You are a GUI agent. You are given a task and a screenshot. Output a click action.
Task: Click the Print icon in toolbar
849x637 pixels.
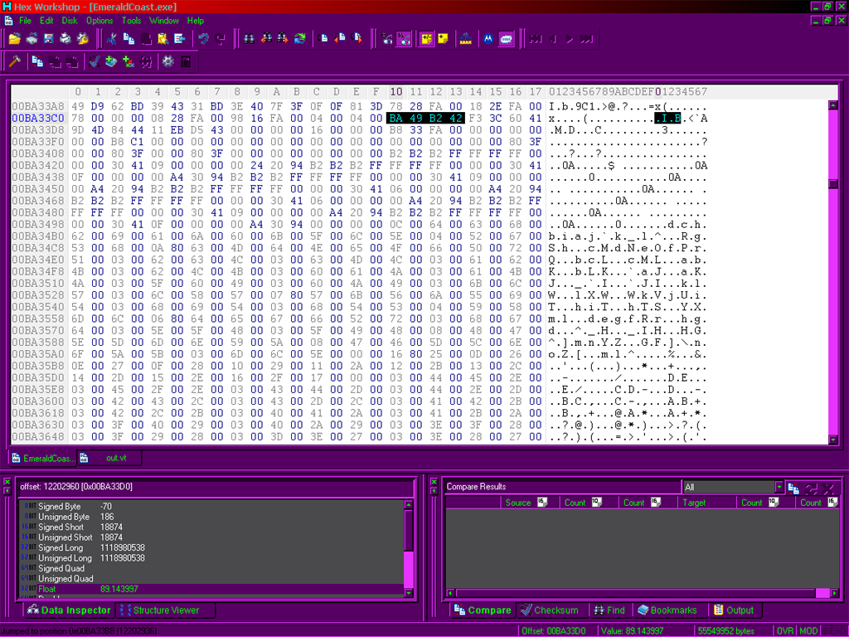point(65,39)
